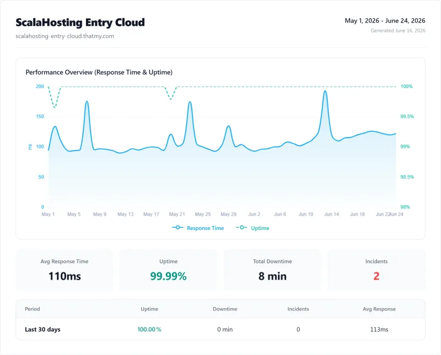Screen dimensions: 441x355
Task: Click the Jun 6 x-axis label
Action: 280,214
